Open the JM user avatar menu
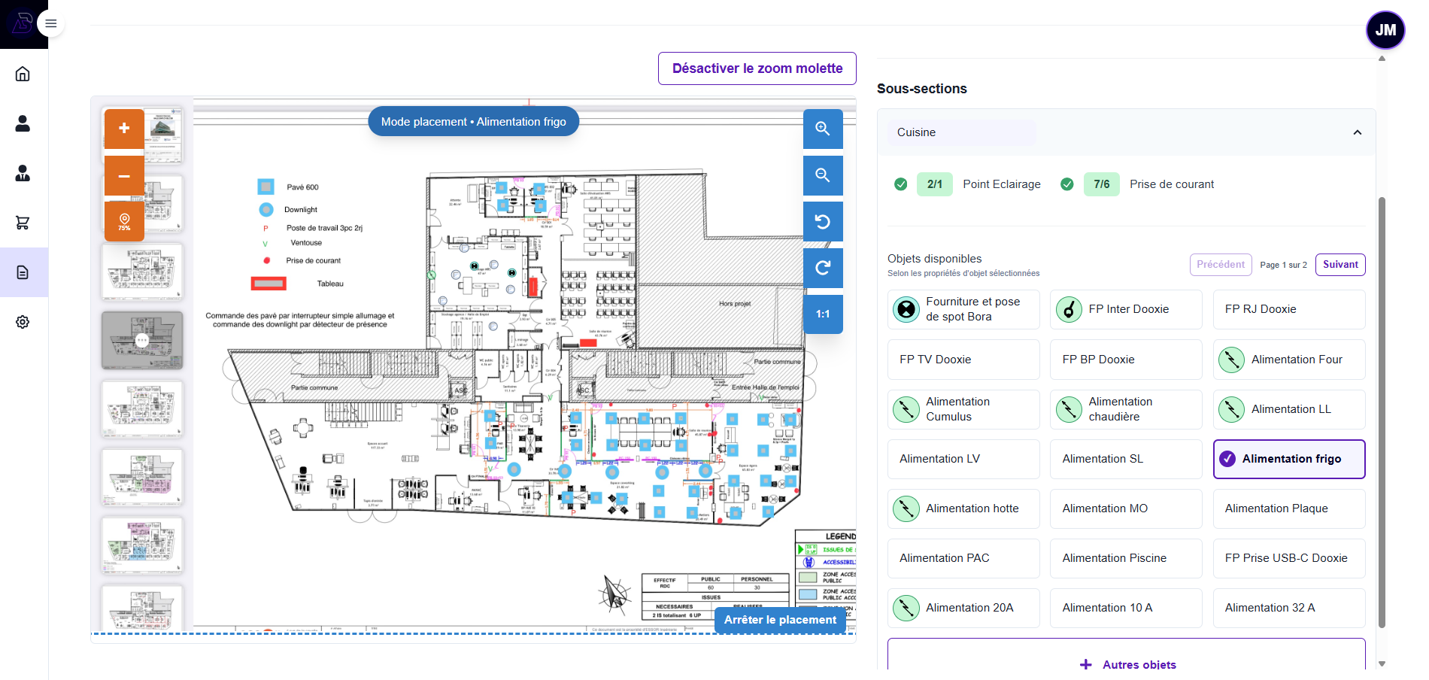 tap(1385, 30)
